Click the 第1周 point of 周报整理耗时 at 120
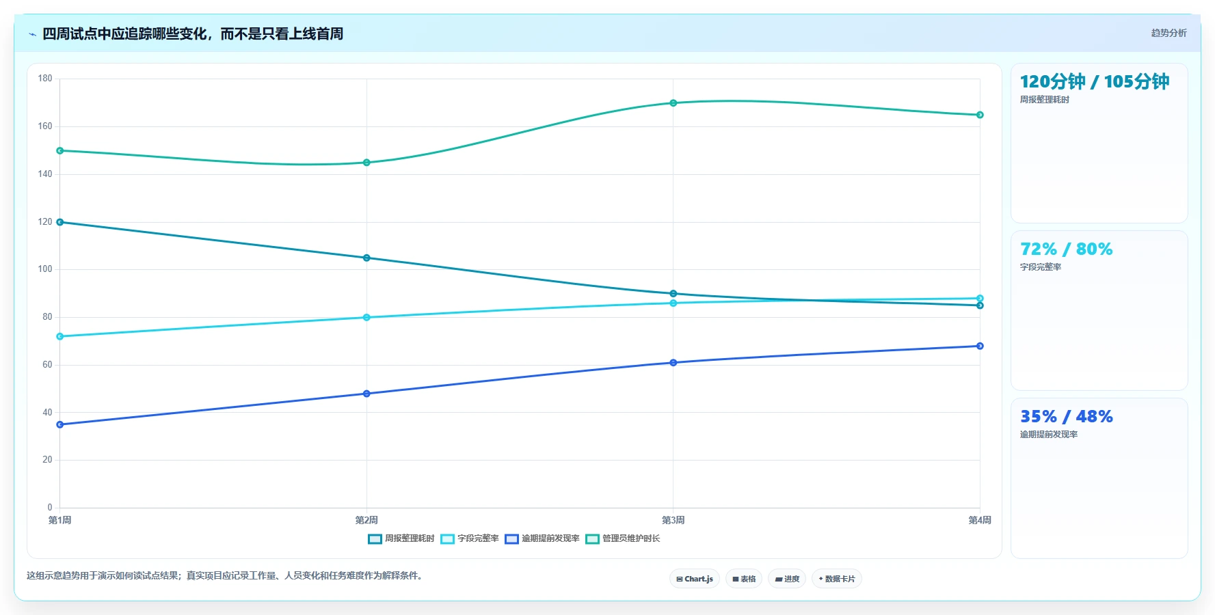Screen dimensions: 1215x615 point(60,222)
